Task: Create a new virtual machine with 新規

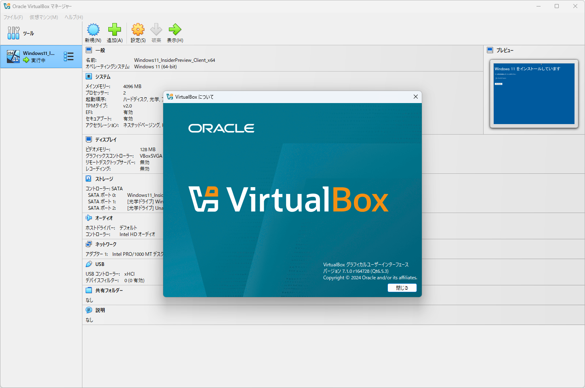Action: [93, 30]
